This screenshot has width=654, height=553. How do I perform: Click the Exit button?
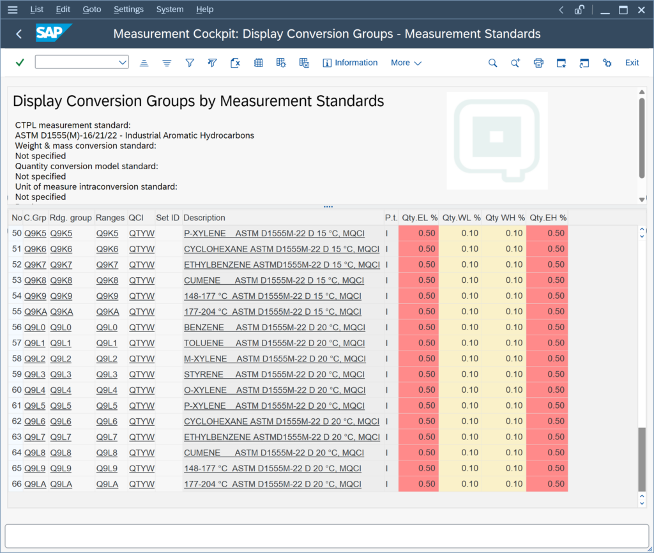pyautogui.click(x=632, y=63)
